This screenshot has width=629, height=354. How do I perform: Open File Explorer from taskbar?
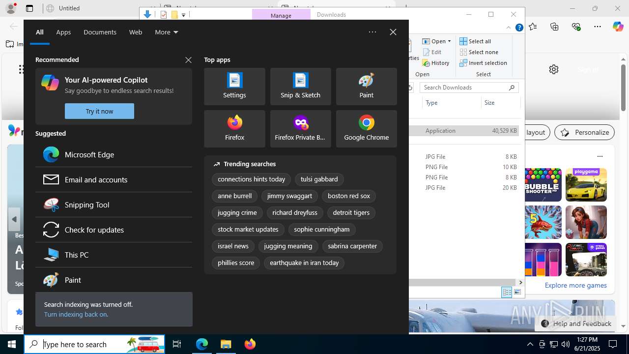pos(226,344)
